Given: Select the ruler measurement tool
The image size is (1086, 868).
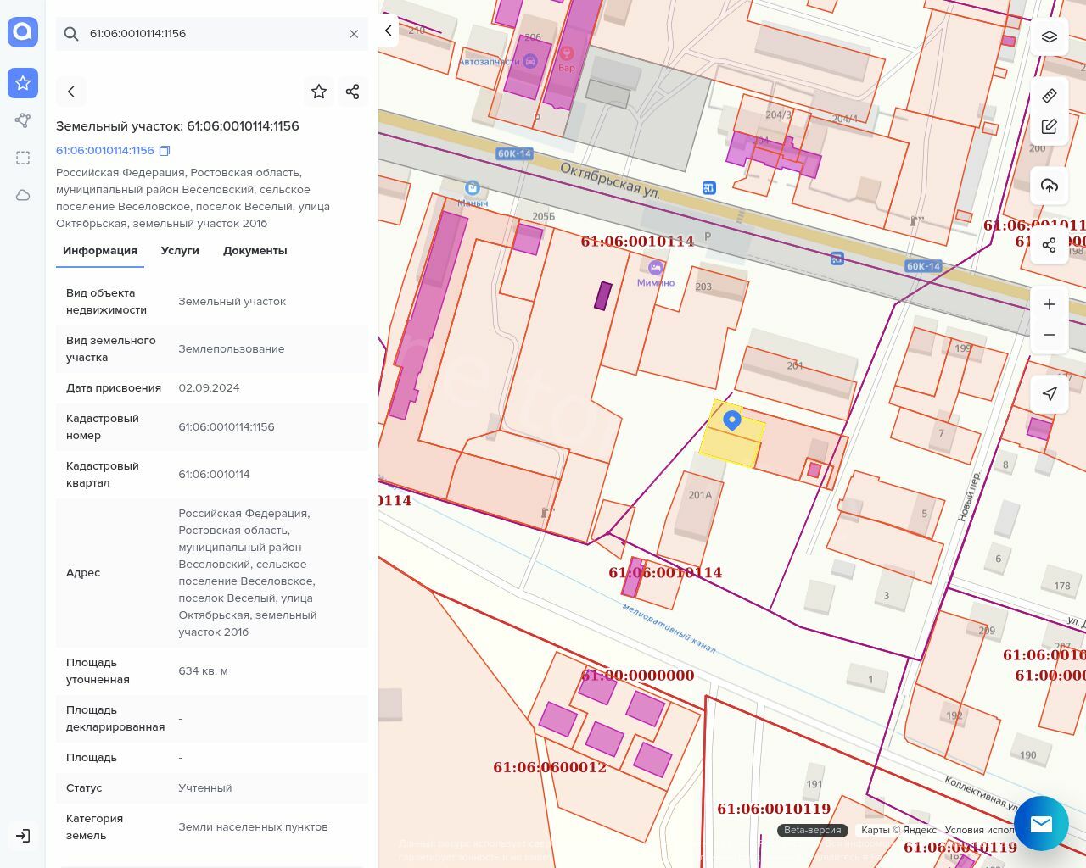Looking at the screenshot, I should pos(1050,96).
